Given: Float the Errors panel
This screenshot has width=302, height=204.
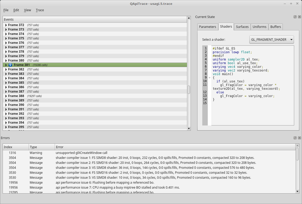Looking at the screenshot, I should (295, 138).
